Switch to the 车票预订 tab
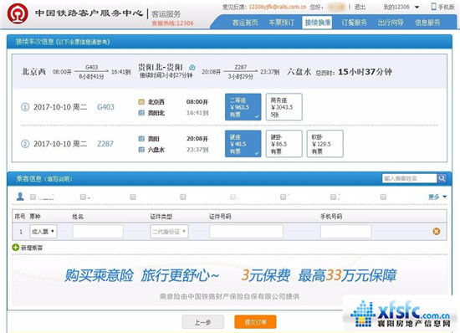Screen dimensions: 460x333 pos(281,23)
